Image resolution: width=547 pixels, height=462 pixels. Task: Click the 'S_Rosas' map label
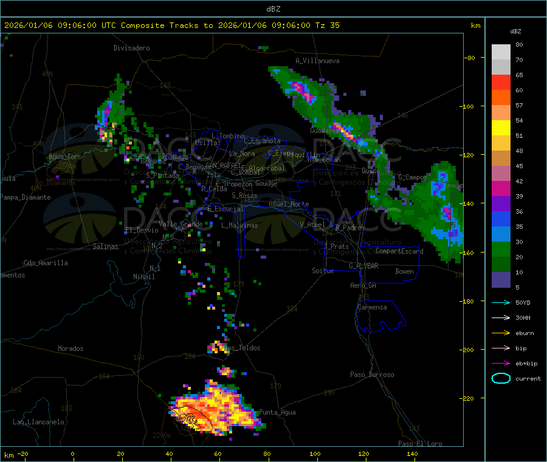point(244,195)
